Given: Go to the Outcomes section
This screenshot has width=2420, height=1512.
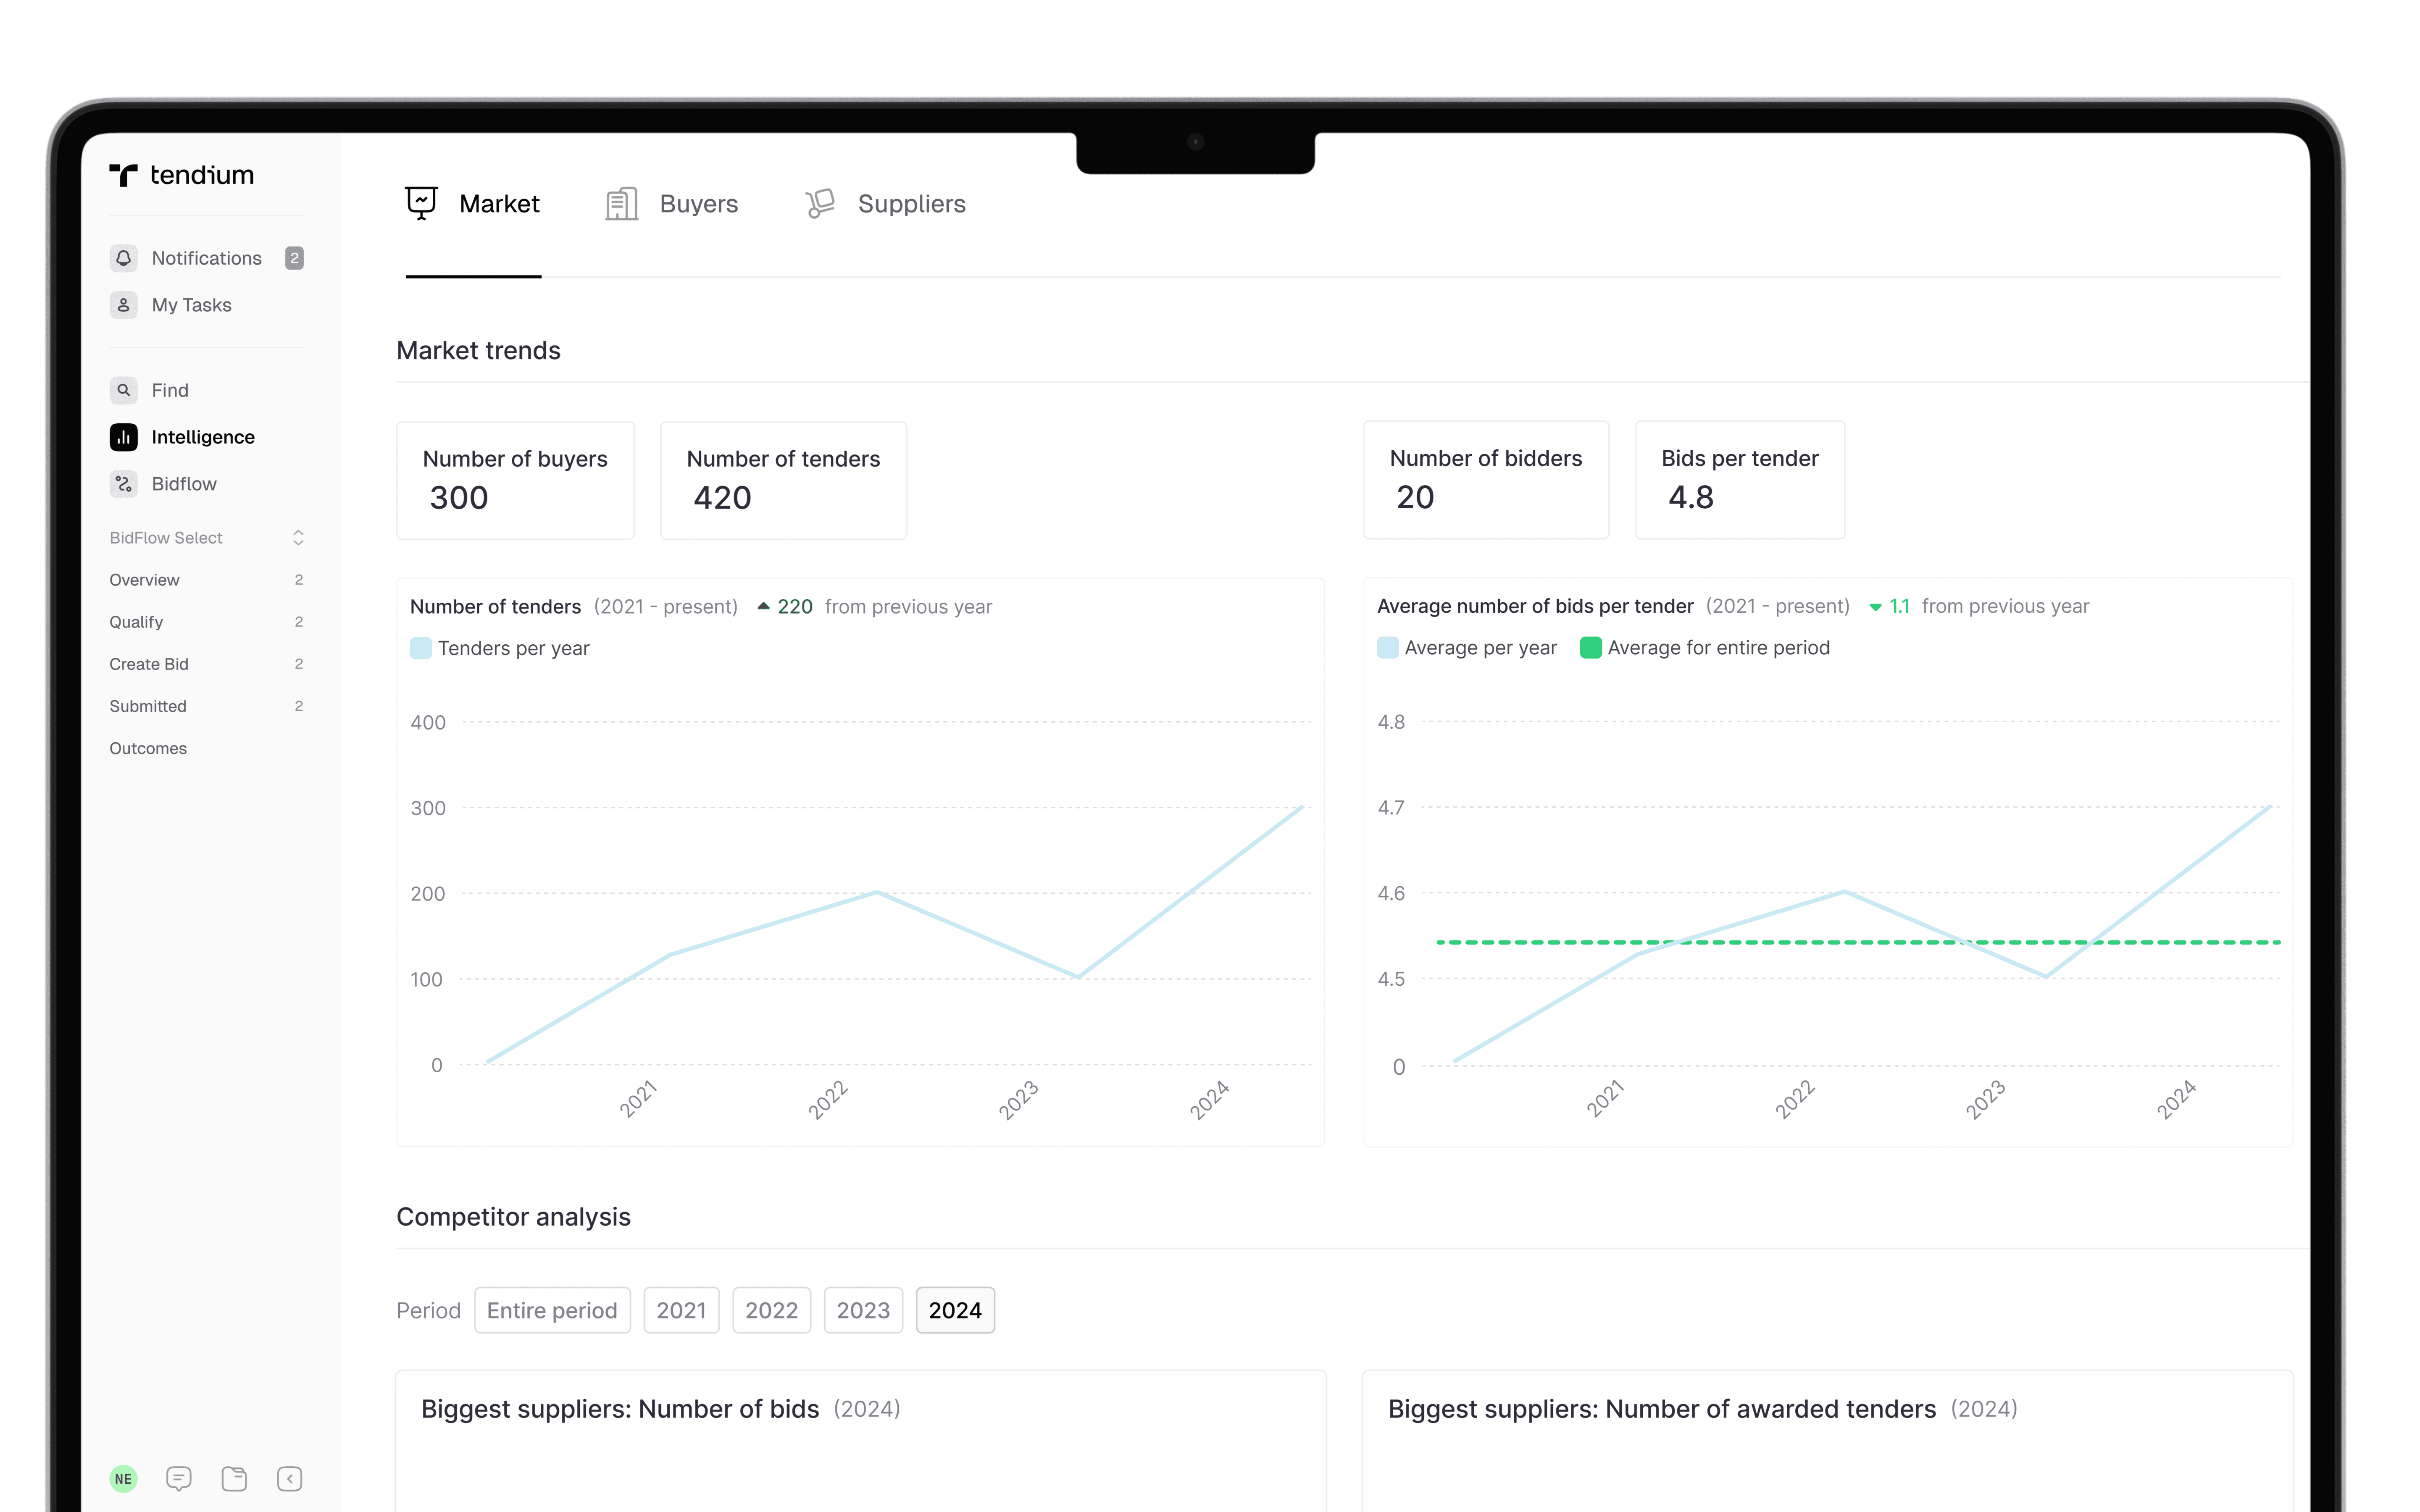Looking at the screenshot, I should [148, 748].
